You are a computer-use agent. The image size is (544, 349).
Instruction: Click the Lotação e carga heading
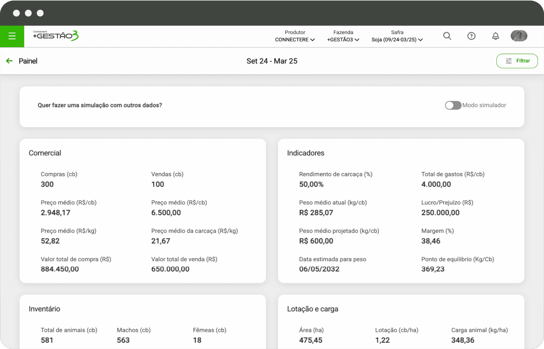pyautogui.click(x=313, y=309)
